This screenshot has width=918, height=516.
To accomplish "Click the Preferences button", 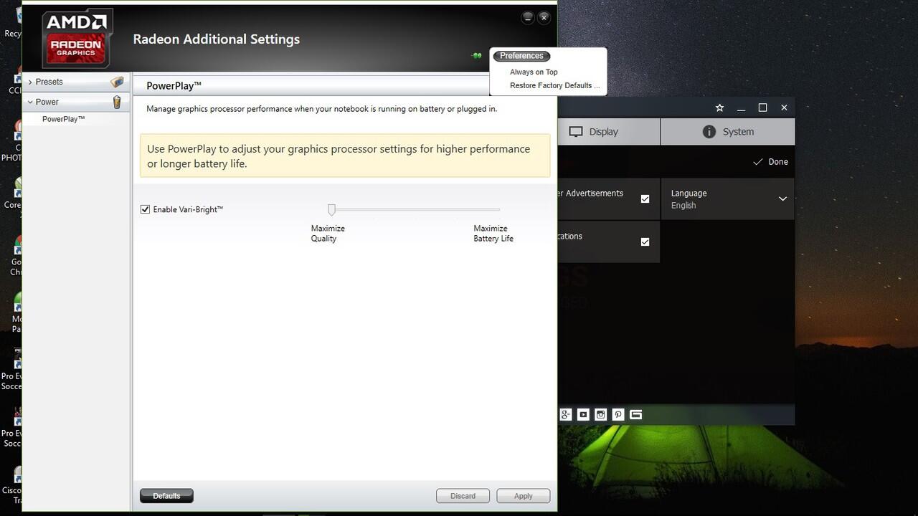I will [521, 56].
